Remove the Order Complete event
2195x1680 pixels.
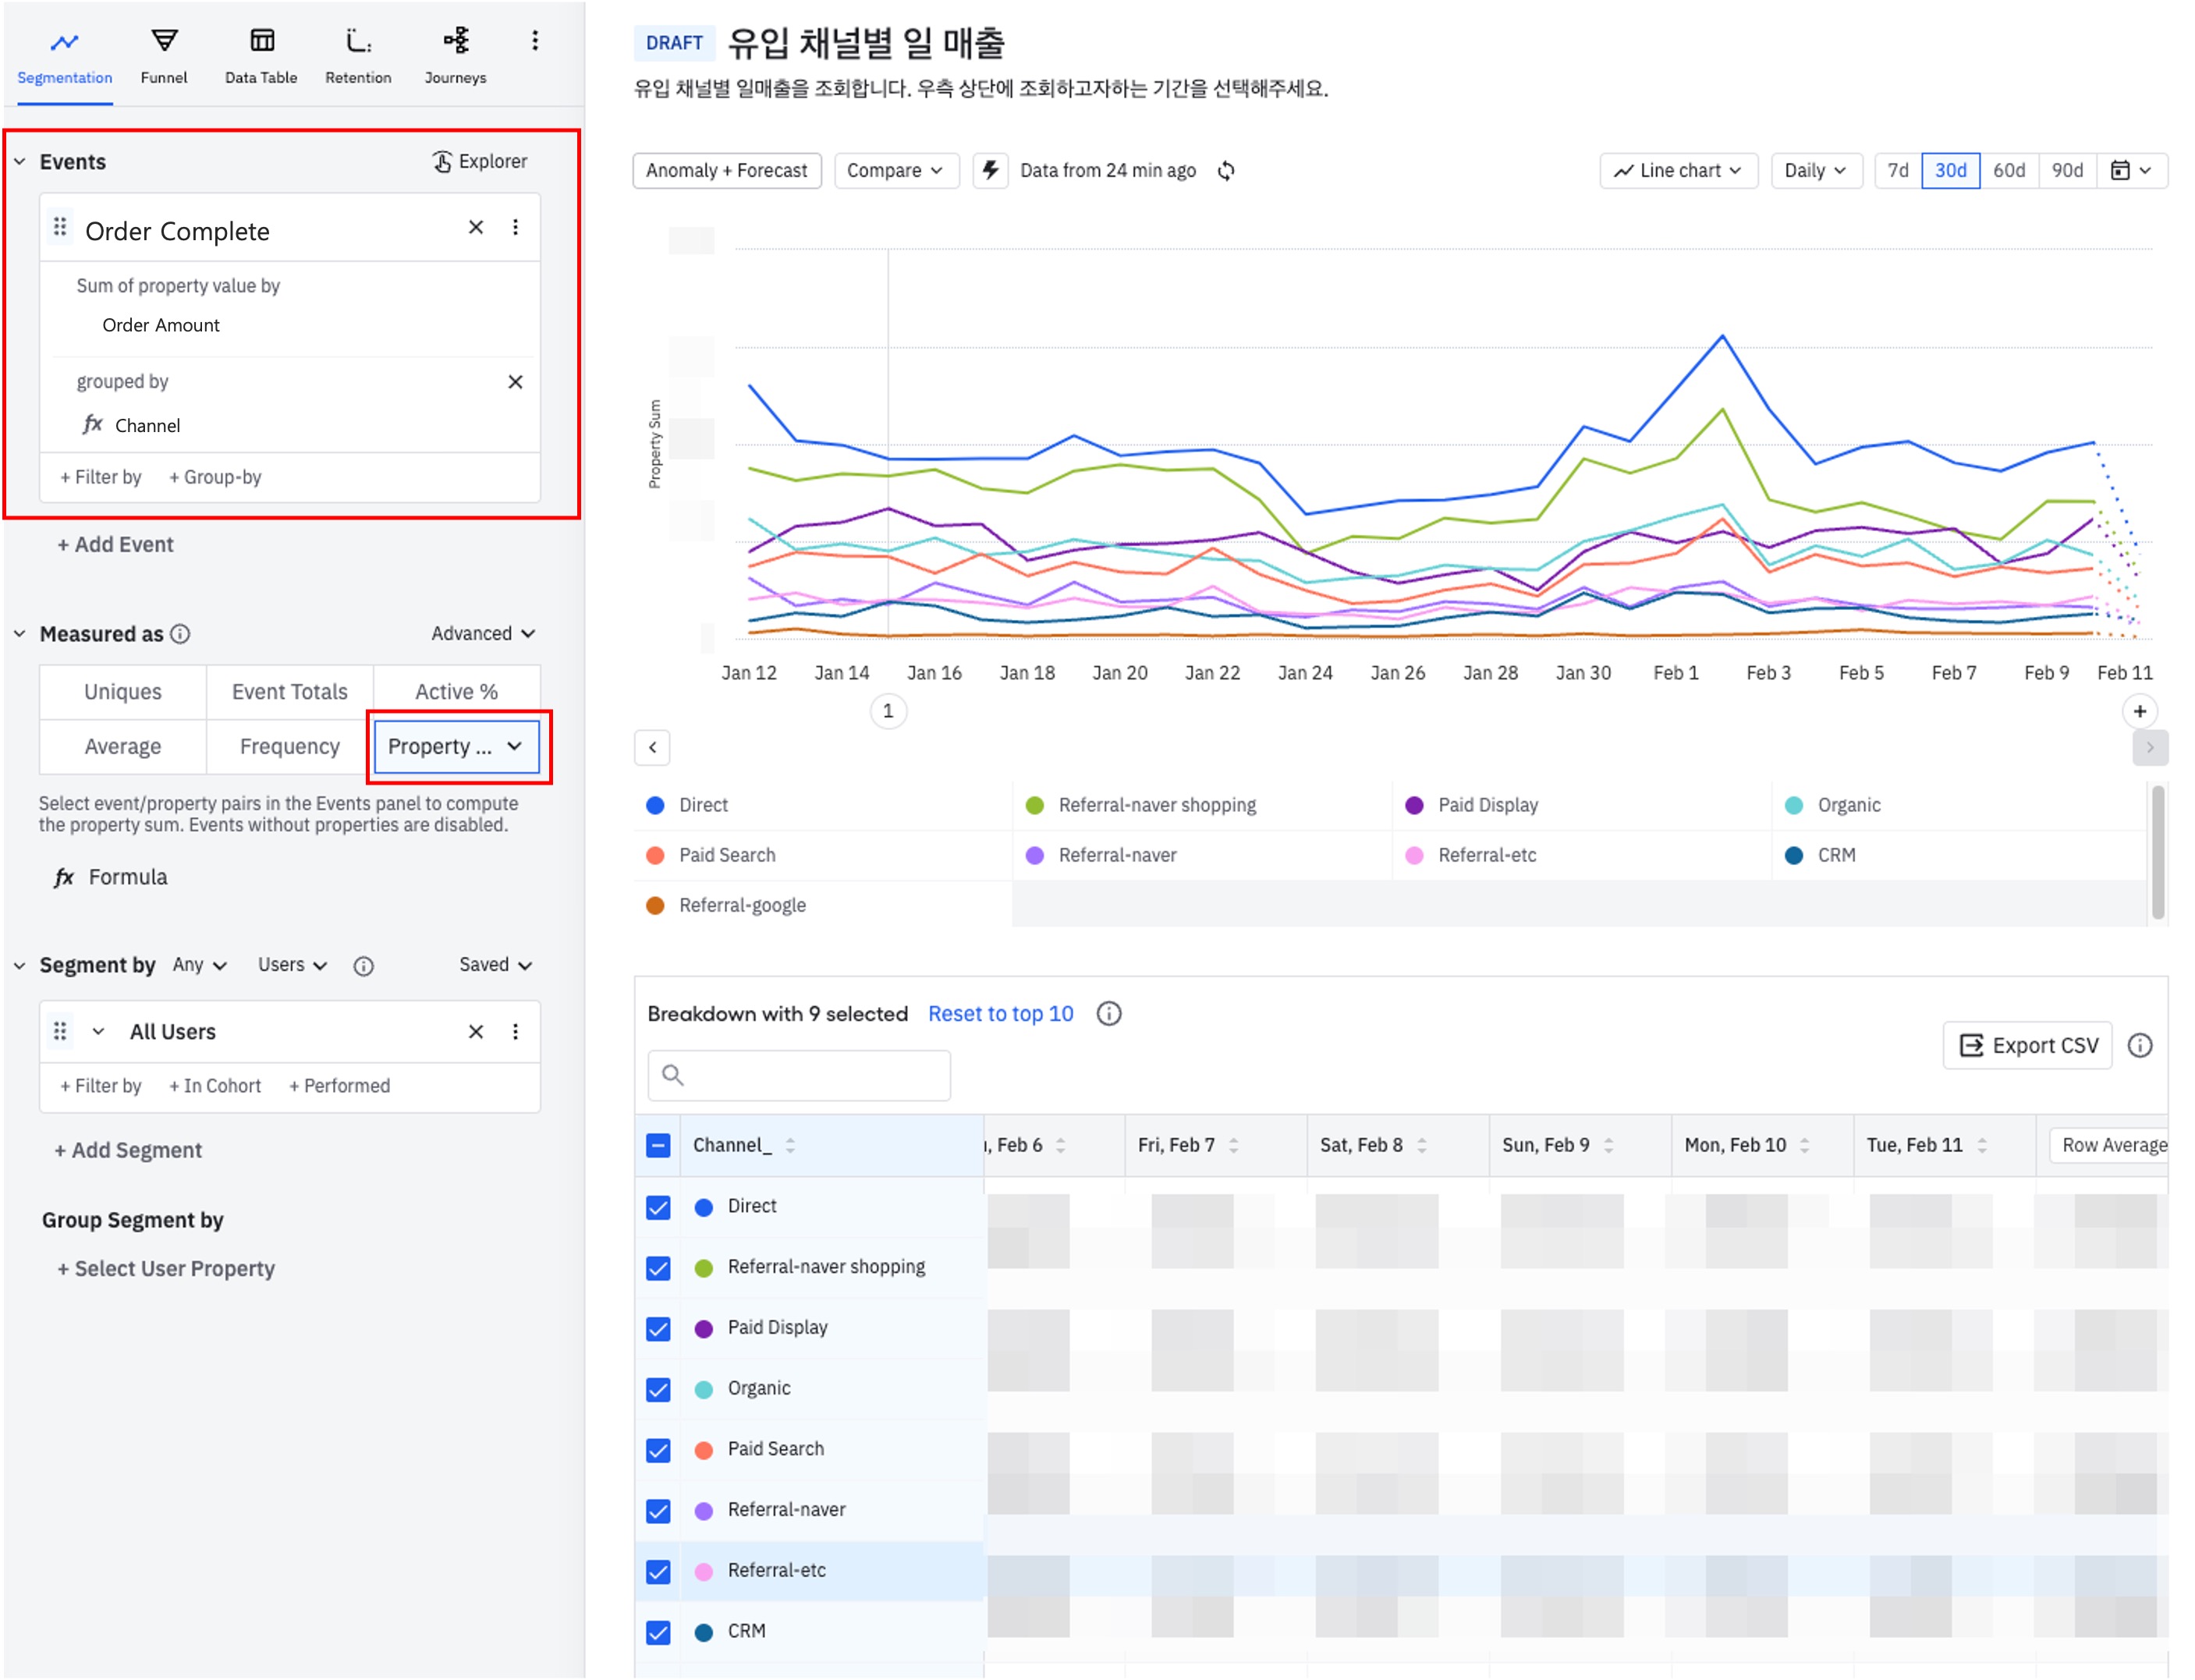point(476,228)
